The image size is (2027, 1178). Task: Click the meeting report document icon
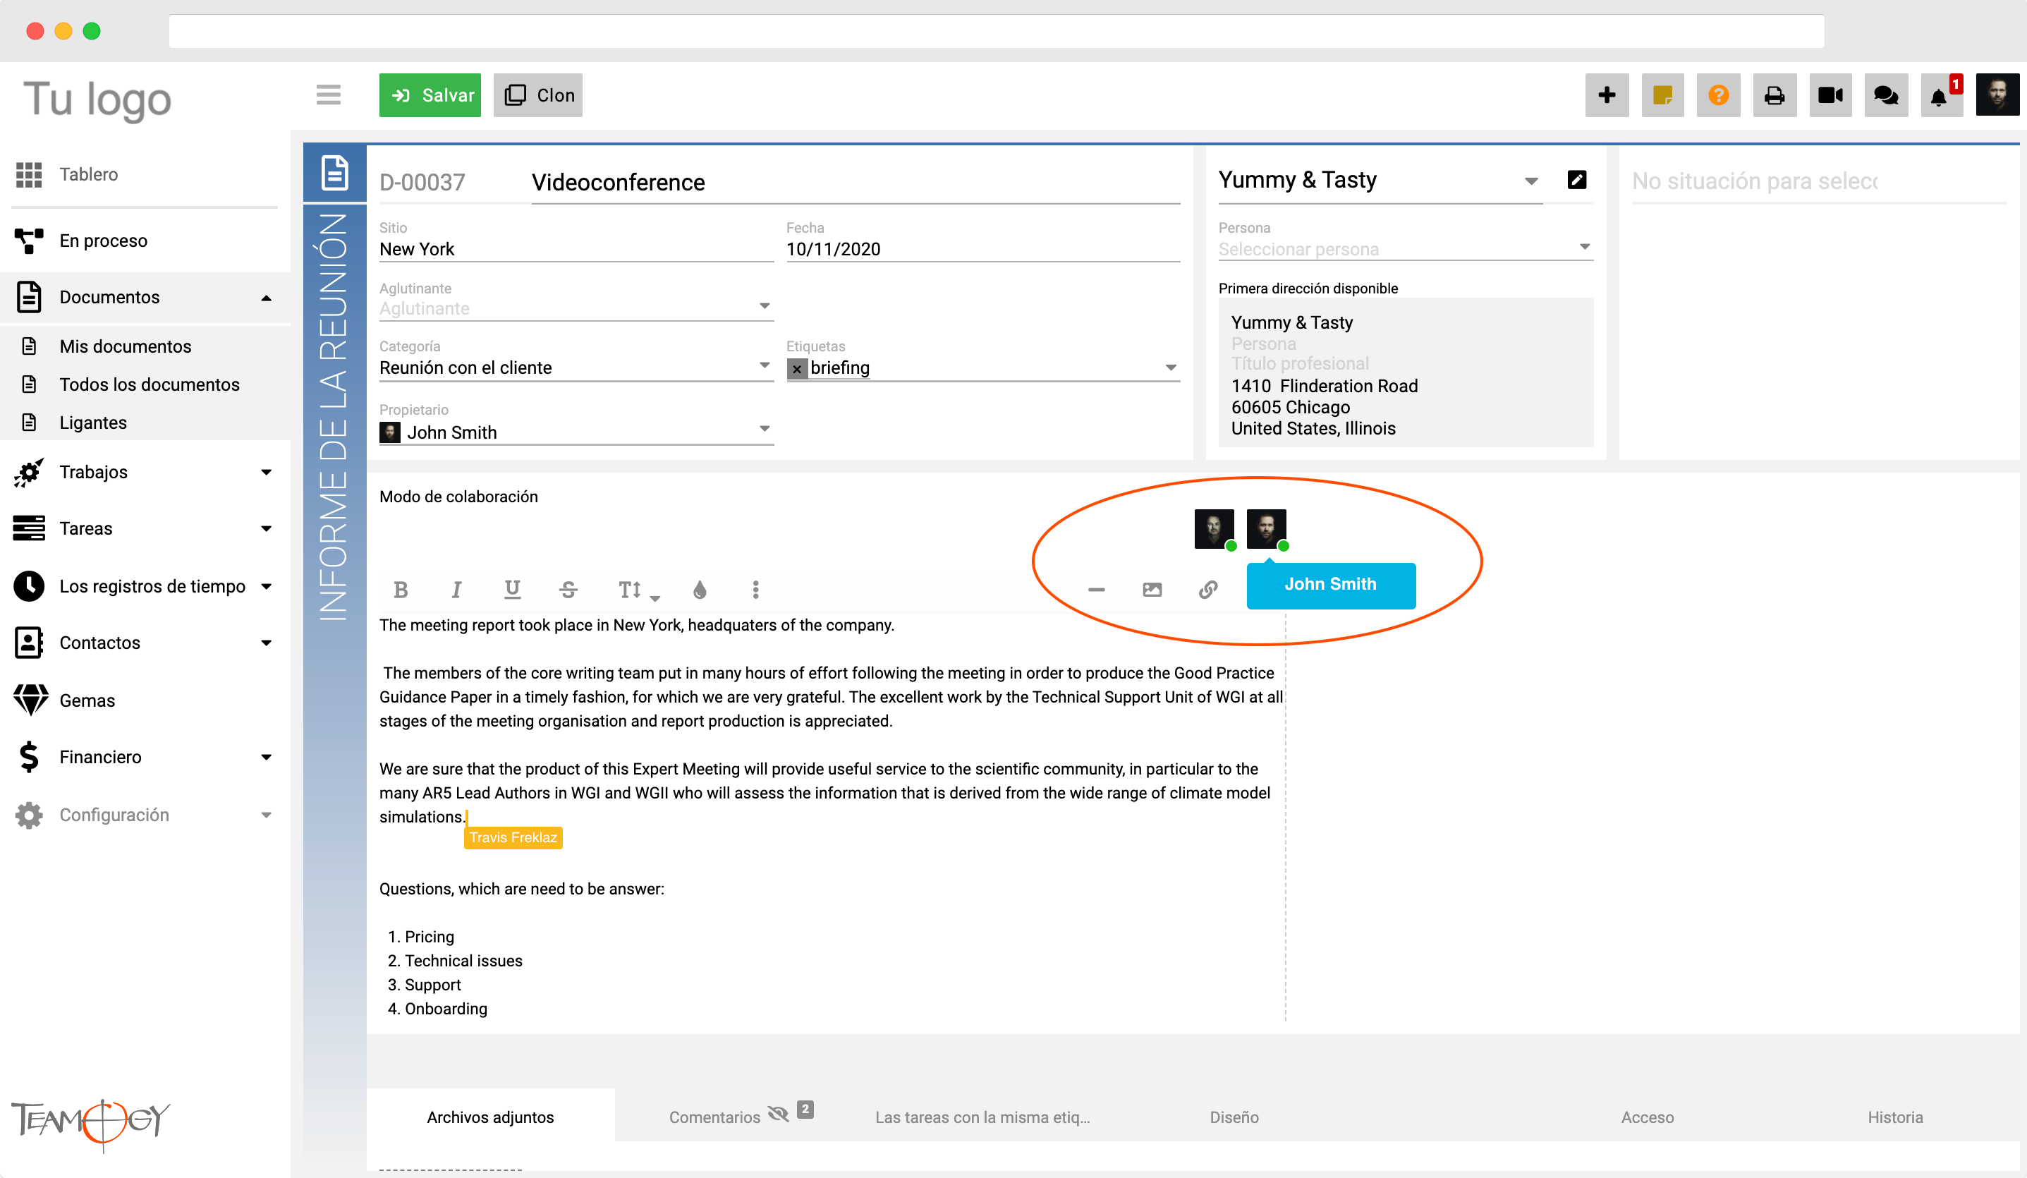(x=334, y=173)
